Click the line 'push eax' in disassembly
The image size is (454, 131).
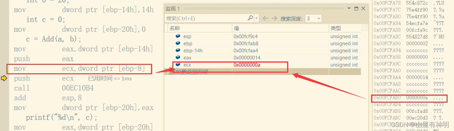click(44, 59)
